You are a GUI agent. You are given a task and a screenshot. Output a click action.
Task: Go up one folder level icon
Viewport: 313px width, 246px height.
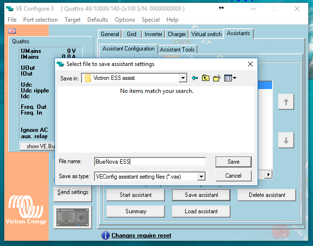(x=205, y=78)
